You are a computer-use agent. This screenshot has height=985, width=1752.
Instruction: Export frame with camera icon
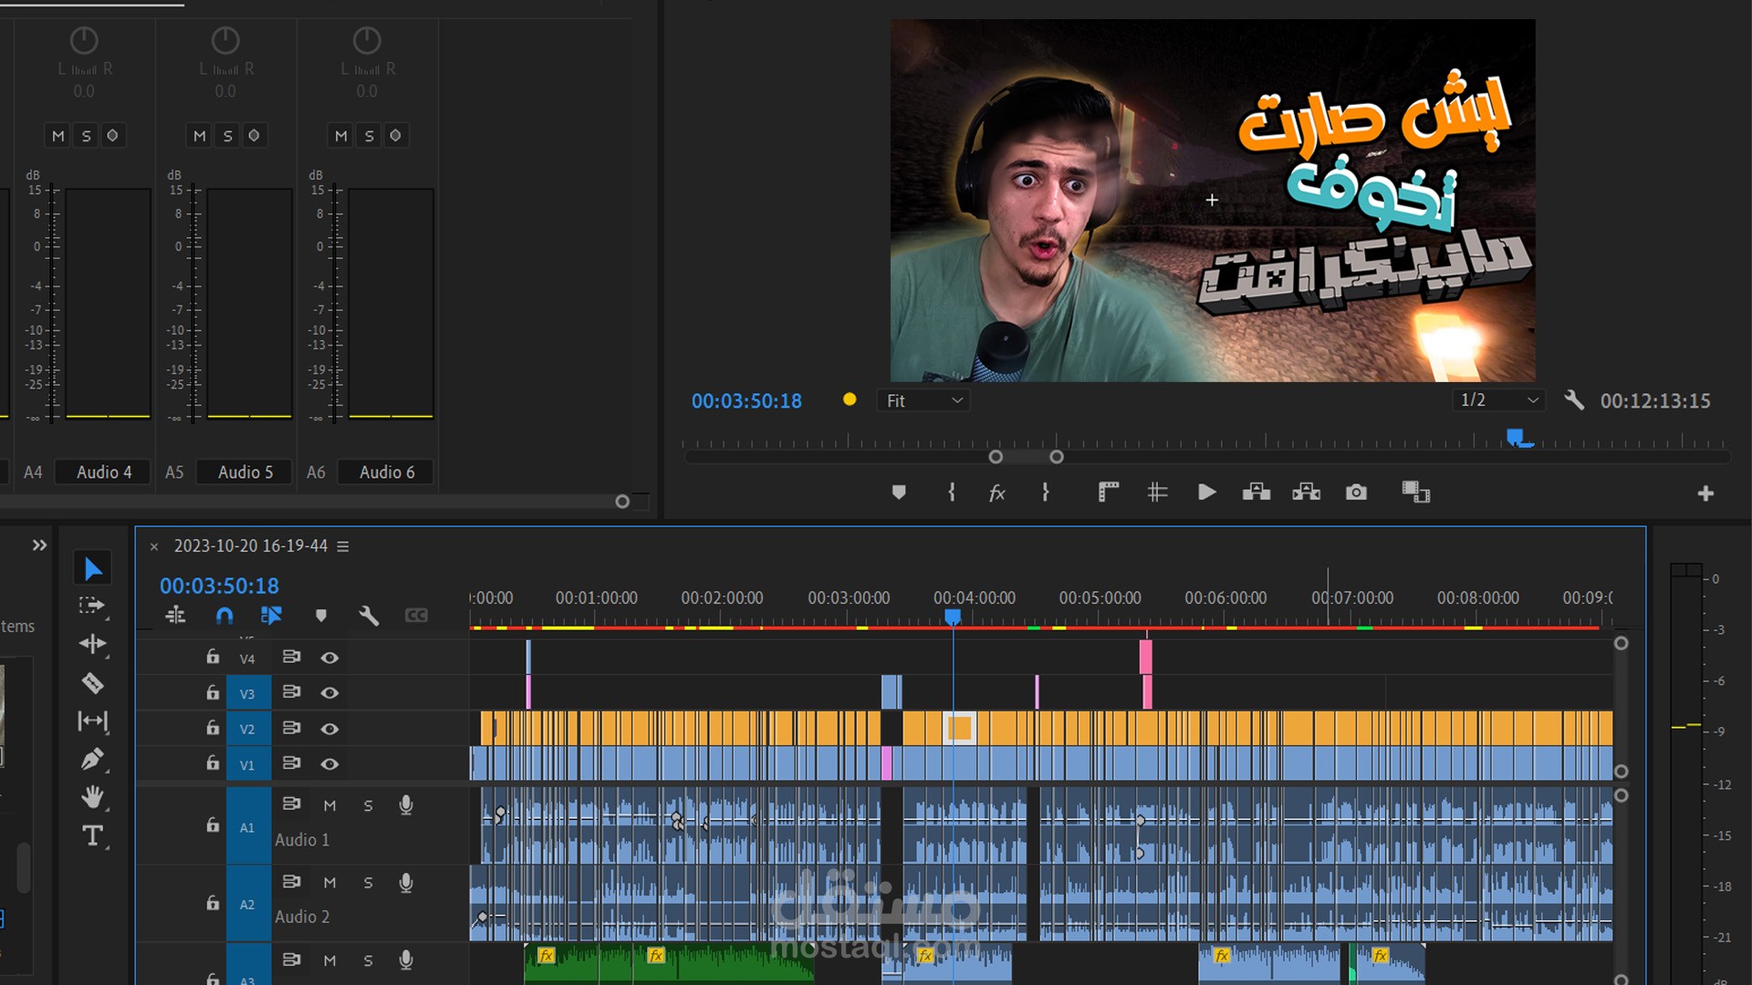point(1356,493)
